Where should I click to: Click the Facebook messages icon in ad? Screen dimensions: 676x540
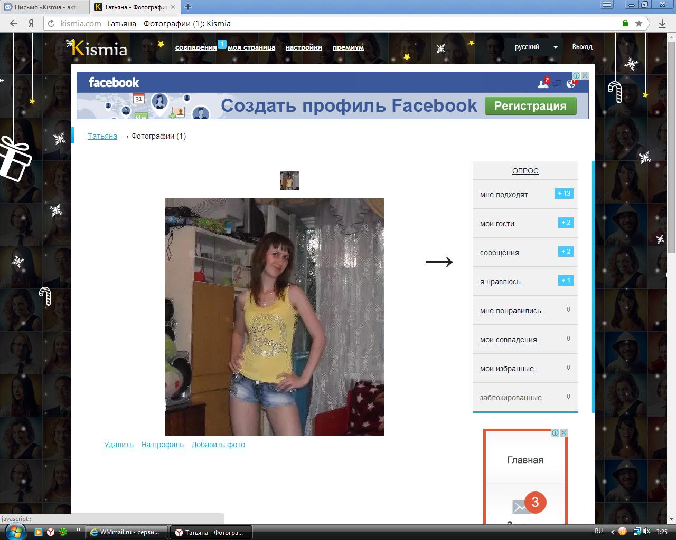pos(557,83)
